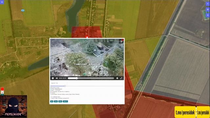Click the video frame in the popup
Image resolution: width=210 pixels, height=118 pixels.
coord(87,58)
